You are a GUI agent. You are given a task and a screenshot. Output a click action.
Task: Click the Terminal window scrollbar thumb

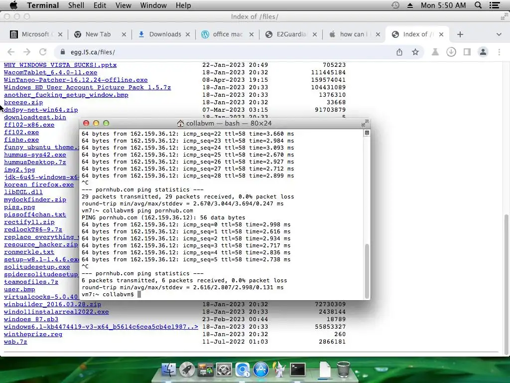[367, 271]
